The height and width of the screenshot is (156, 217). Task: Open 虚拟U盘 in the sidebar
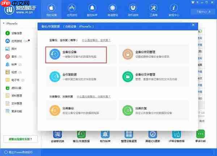point(13,88)
